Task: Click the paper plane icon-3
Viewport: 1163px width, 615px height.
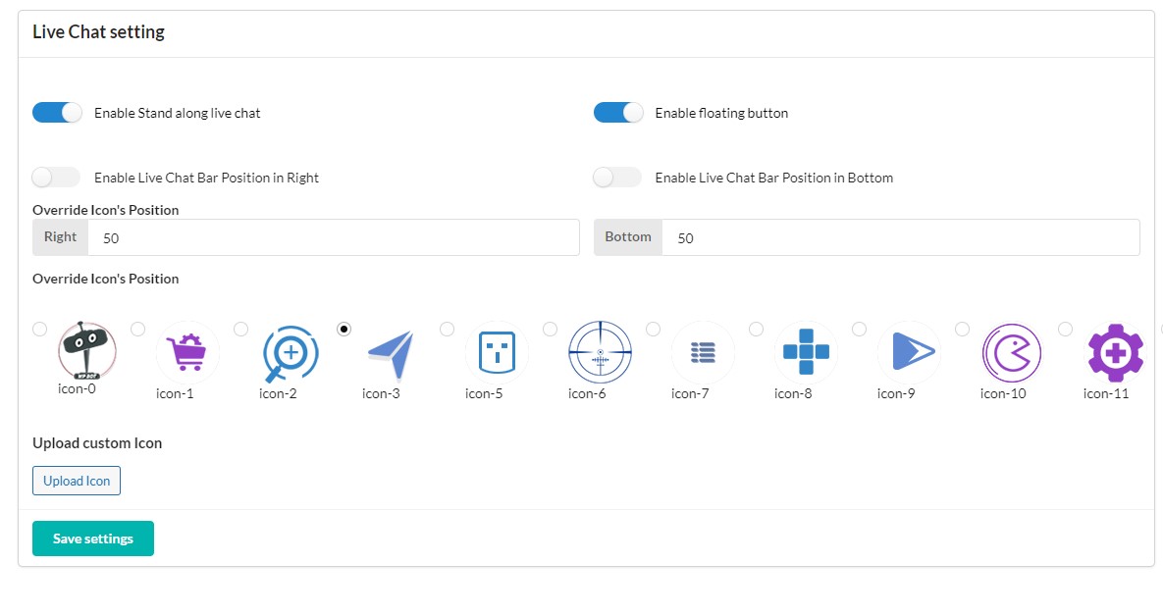Action: point(394,353)
